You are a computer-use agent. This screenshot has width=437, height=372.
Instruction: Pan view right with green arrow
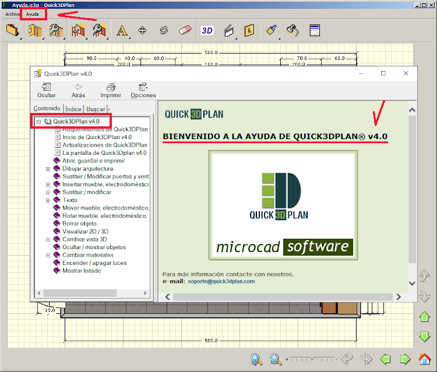[405, 359]
